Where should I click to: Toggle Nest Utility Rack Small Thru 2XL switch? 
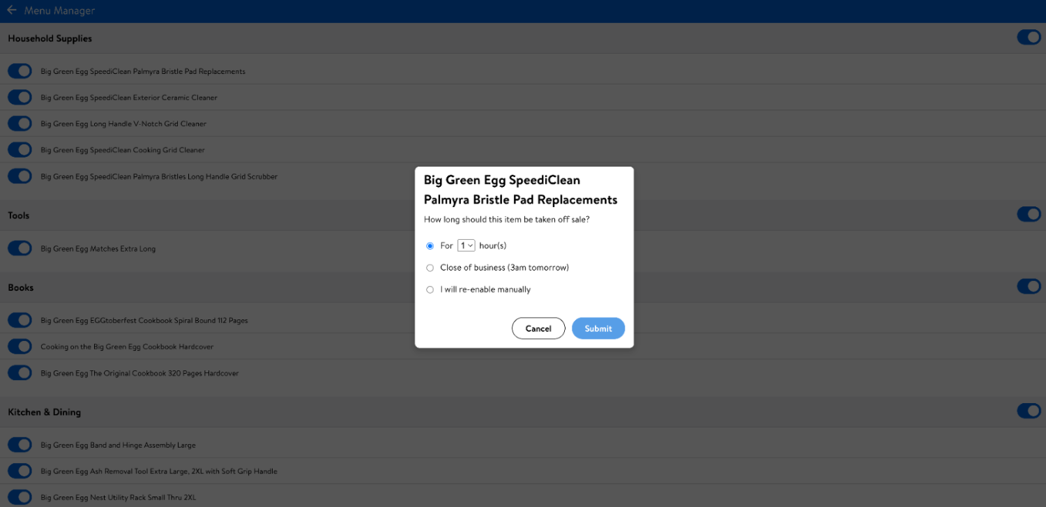pyautogui.click(x=20, y=497)
